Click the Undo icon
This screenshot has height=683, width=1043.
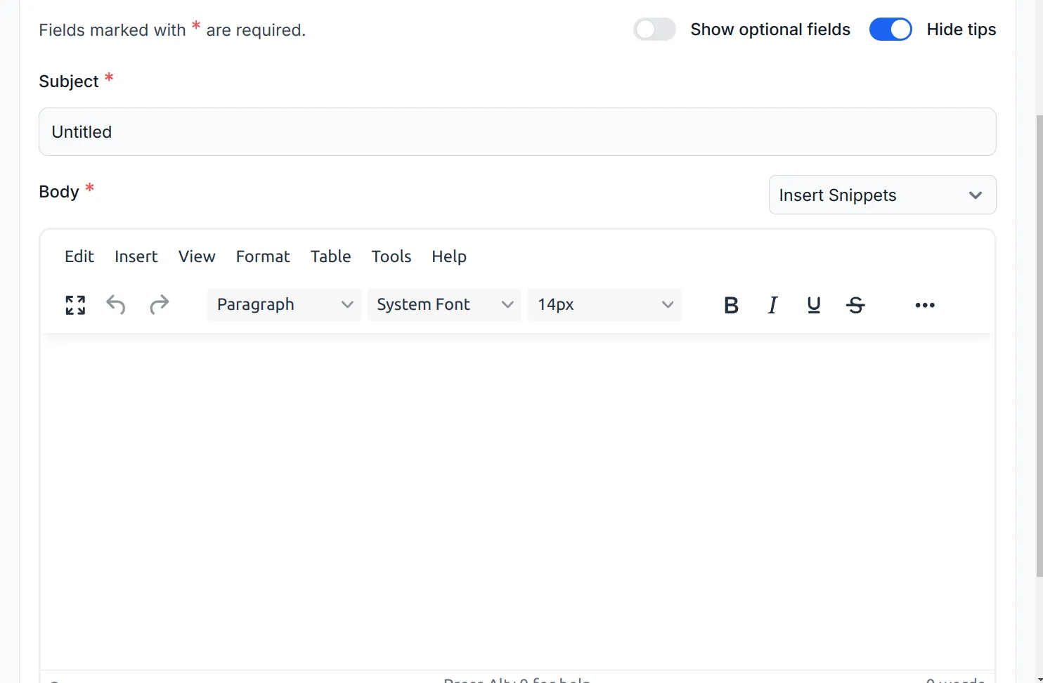coord(116,304)
